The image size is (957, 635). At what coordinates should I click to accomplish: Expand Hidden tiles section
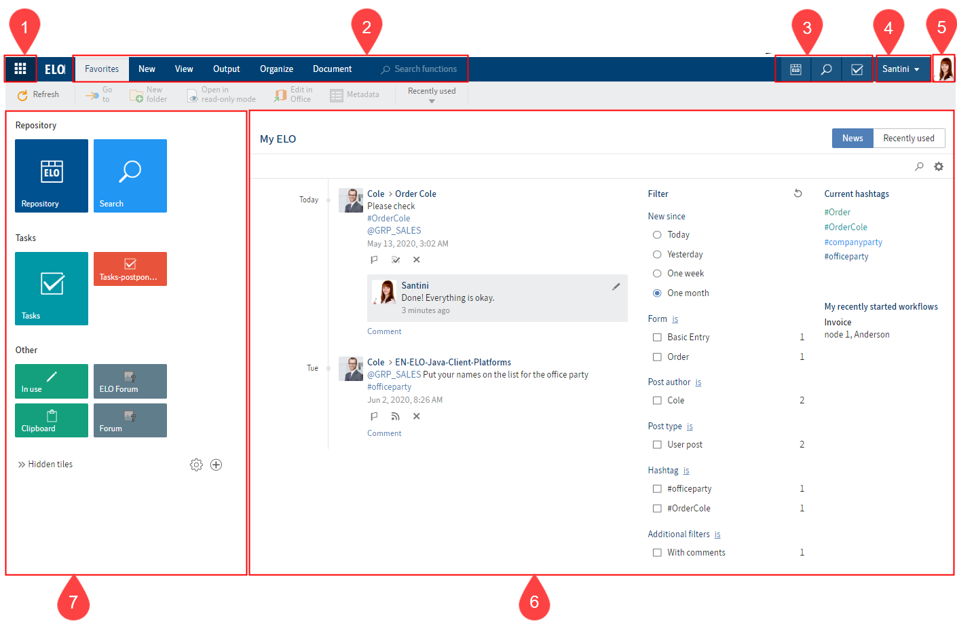pos(45,465)
